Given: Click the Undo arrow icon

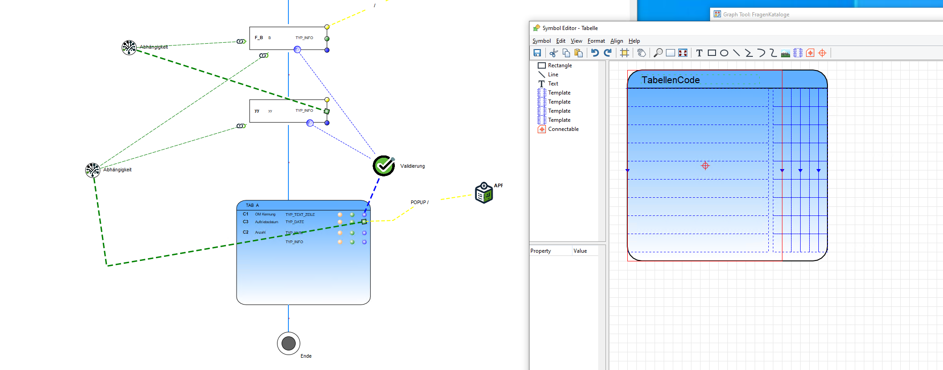Looking at the screenshot, I should [x=595, y=53].
